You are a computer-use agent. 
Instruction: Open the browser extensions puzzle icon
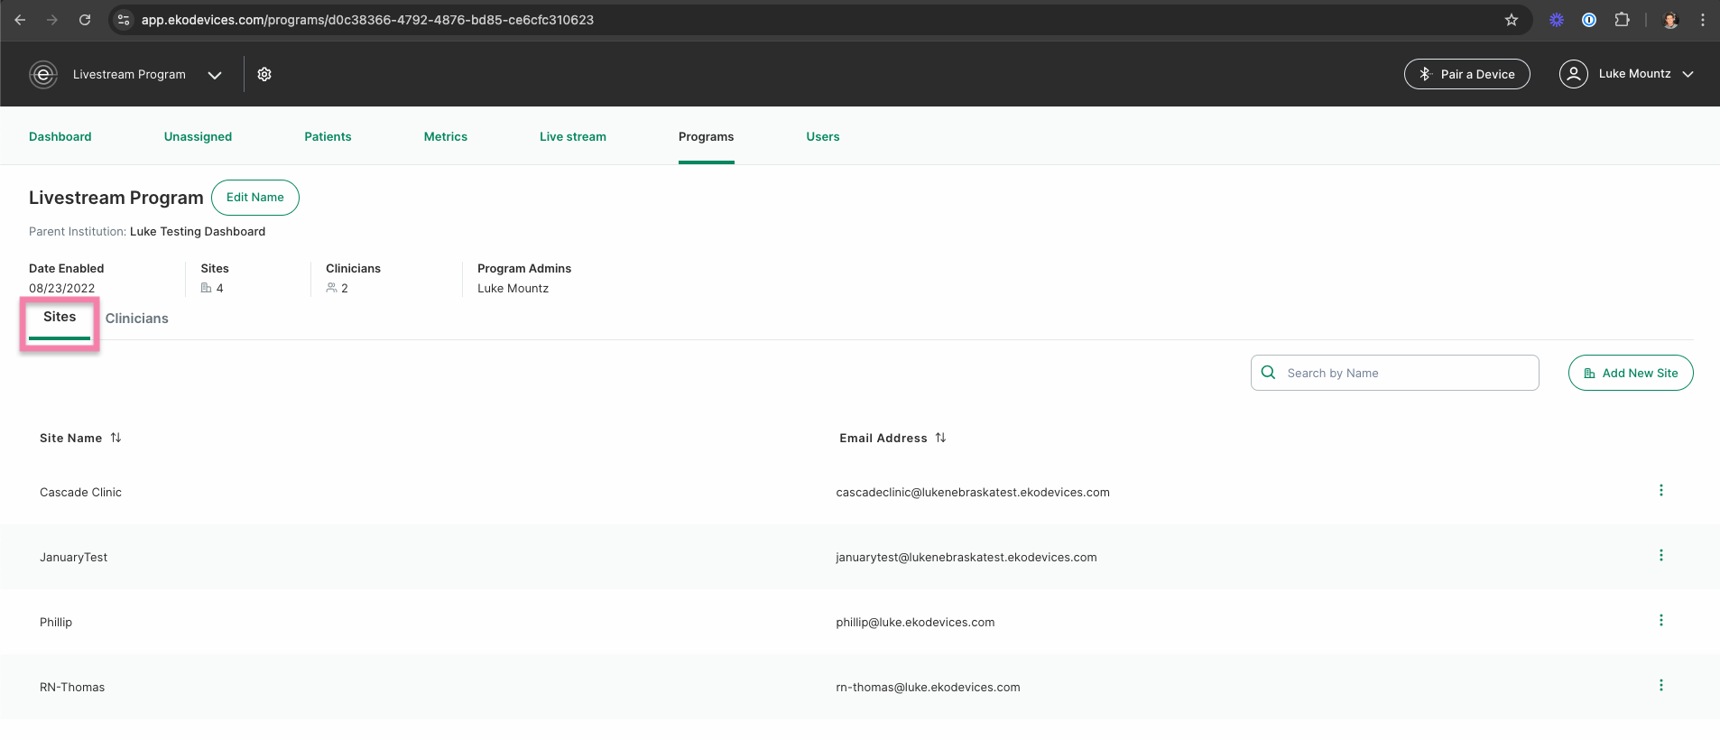[1622, 20]
